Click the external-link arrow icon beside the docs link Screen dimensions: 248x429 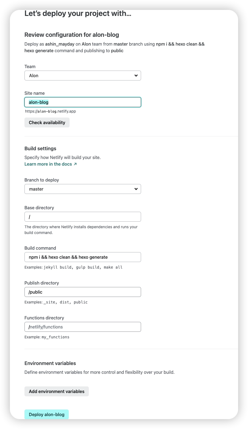[75, 164]
